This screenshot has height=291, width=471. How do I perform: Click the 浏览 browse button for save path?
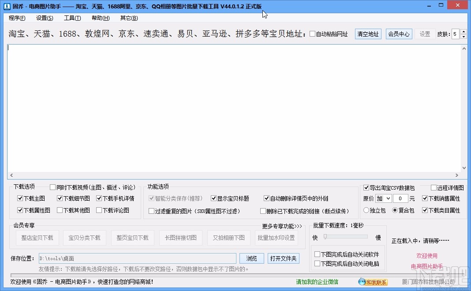pyautogui.click(x=251, y=258)
